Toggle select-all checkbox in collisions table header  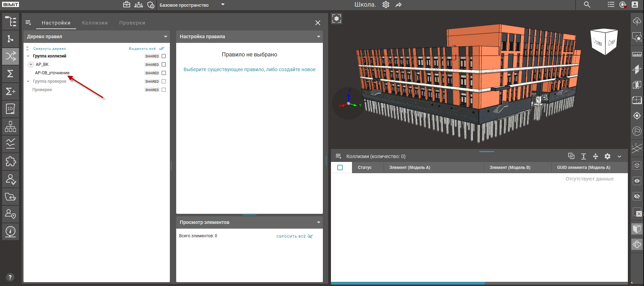tap(340, 168)
